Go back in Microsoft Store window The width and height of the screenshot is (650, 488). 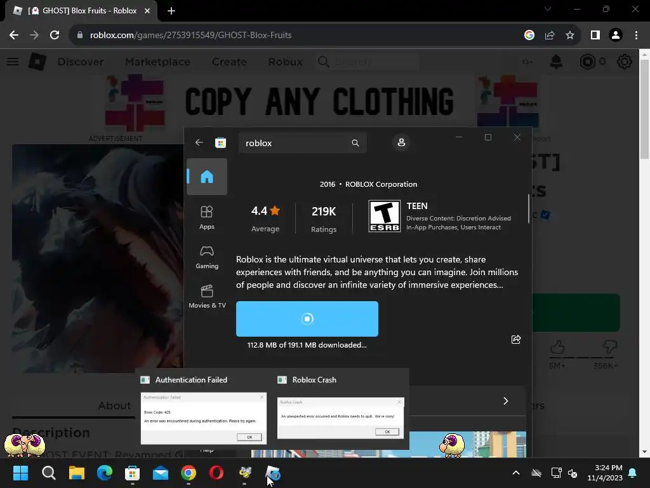coord(199,143)
